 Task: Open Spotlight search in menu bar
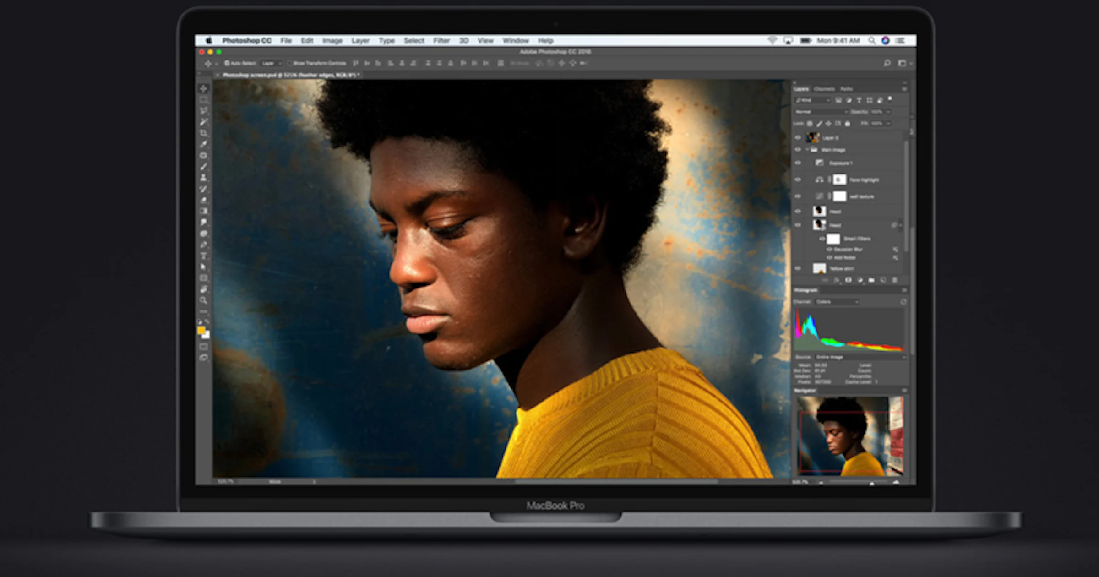pos(872,40)
